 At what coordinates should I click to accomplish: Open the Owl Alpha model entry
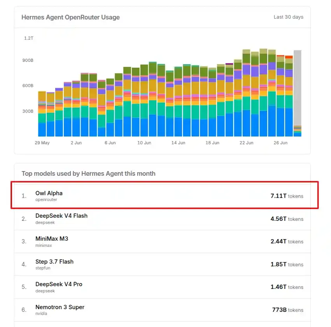click(162, 196)
